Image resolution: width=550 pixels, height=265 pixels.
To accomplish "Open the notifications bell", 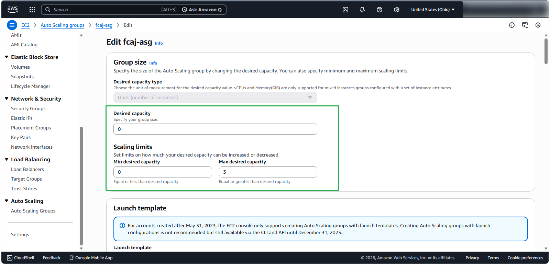I will [x=362, y=10].
